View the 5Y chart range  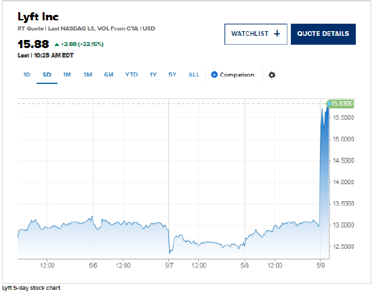pyautogui.click(x=172, y=75)
